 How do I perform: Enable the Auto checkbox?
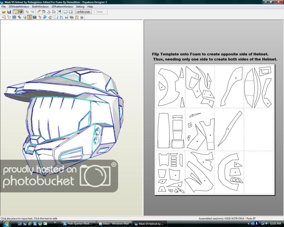coord(95,12)
